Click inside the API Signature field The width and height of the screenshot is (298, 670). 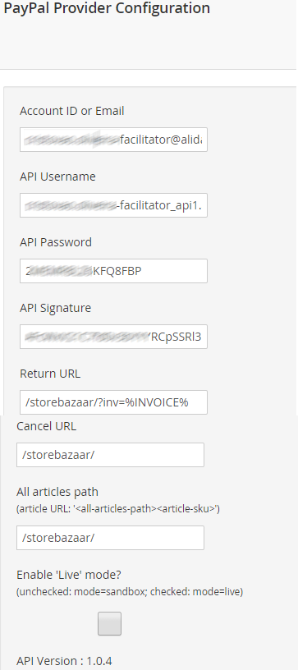pos(113,337)
